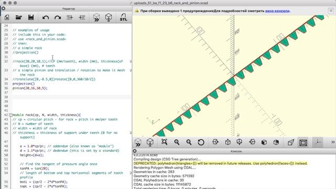
Task: Click 'Rendering Polygon Mesh using CGAL...' console line
Action: click(x=164, y=167)
